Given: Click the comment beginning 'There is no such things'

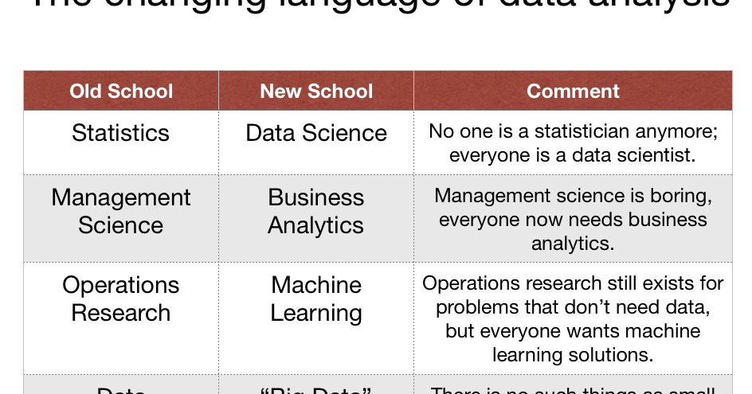Looking at the screenshot, I should 573,389.
